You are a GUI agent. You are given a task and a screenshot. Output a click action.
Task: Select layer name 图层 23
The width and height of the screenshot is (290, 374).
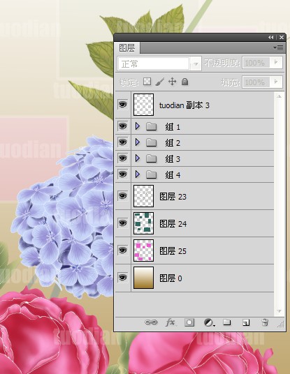(173, 197)
